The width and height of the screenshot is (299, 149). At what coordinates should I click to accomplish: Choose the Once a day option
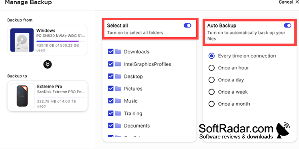click(211, 80)
